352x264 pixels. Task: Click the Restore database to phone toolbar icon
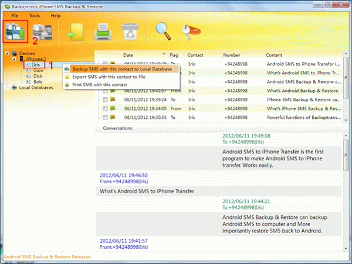[42, 32]
